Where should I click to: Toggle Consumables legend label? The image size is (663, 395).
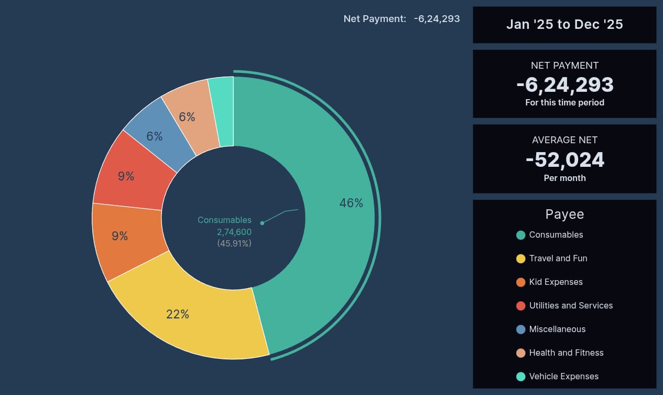[x=556, y=235]
